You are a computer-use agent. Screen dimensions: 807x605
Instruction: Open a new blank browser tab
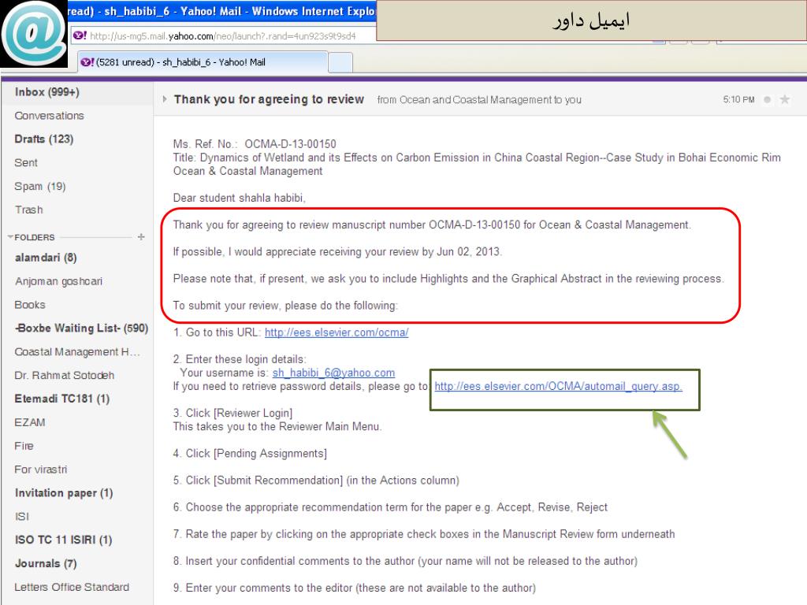tap(340, 63)
